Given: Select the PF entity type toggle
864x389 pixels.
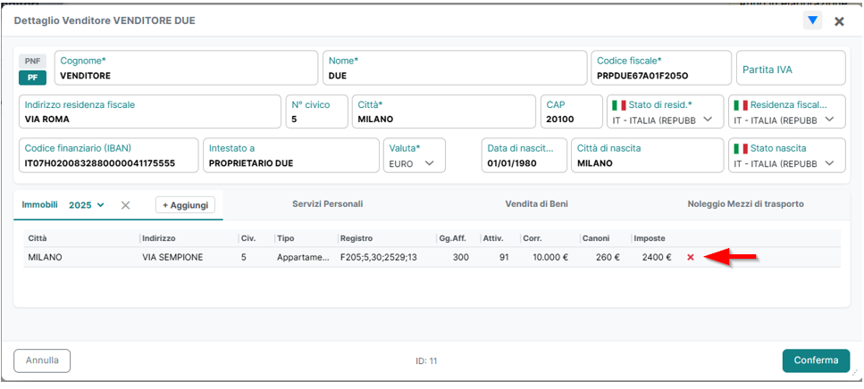Looking at the screenshot, I should click(x=32, y=78).
